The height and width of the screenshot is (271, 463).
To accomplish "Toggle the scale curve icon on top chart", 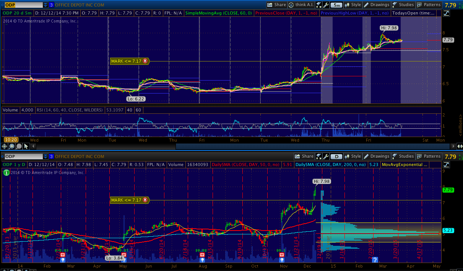I will 447,13.
